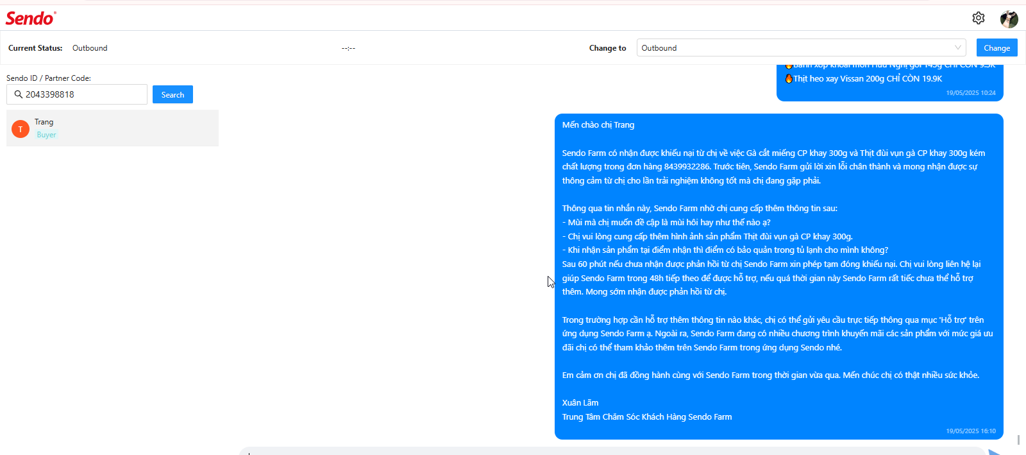Expand the Change to status dropdown
Image resolution: width=1026 pixels, height=455 pixels.
(x=801, y=47)
